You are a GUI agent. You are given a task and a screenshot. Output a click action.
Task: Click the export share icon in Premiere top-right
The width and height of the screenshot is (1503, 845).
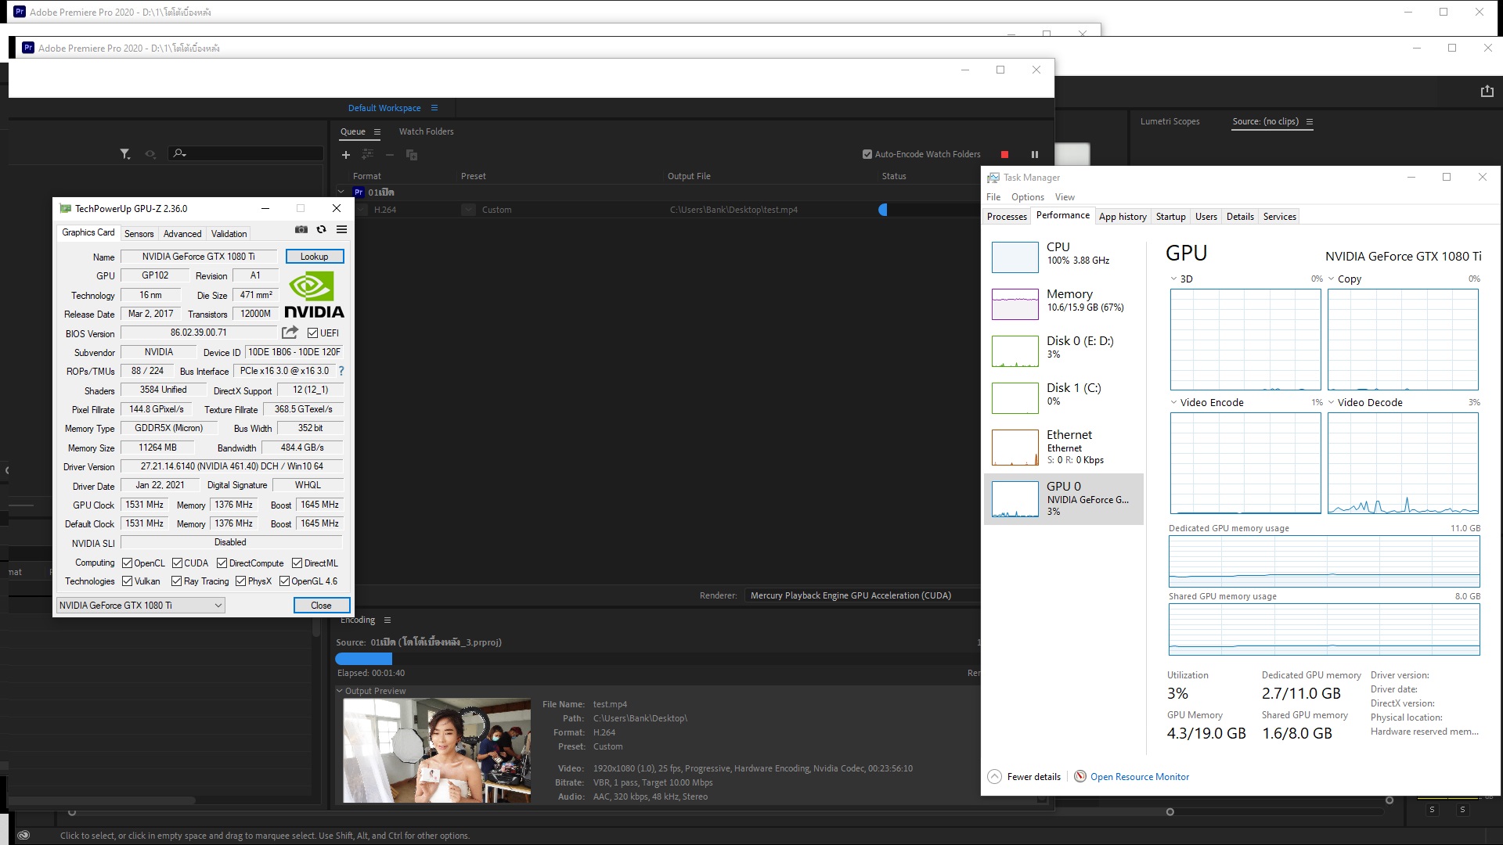coord(1487,91)
